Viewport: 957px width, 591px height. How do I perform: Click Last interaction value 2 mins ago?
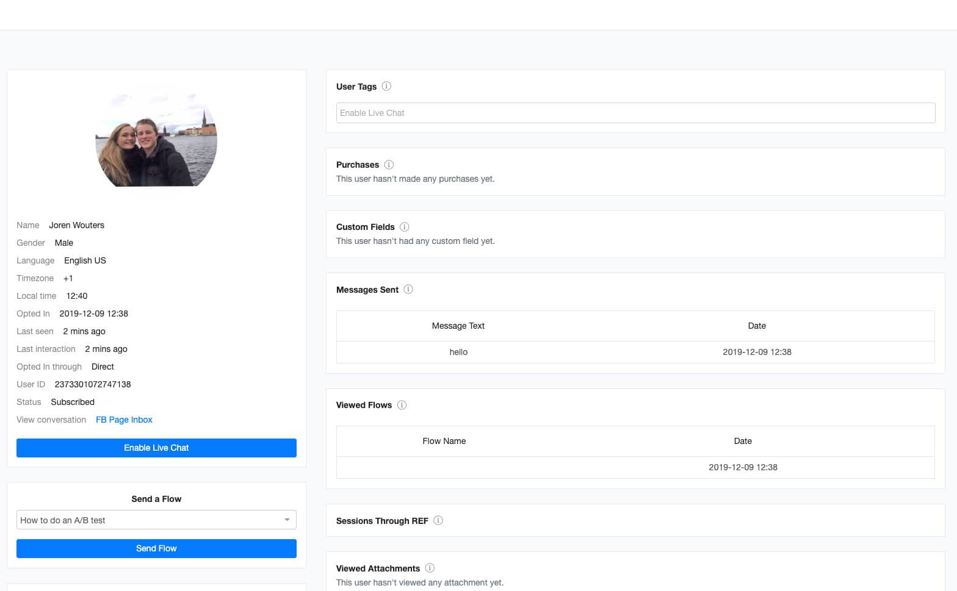(x=106, y=349)
